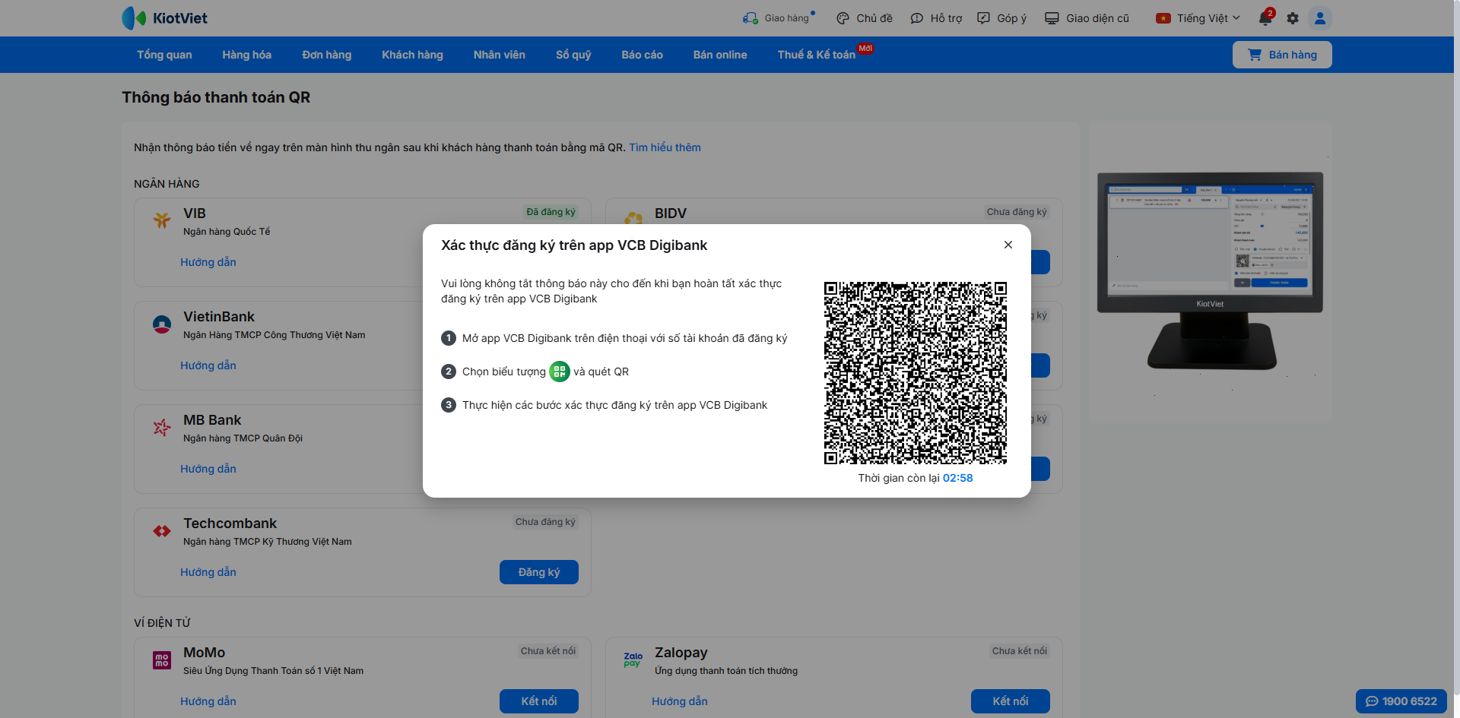Click Chưa đăng ký status on BIDV
The image size is (1460, 718).
tap(1017, 212)
